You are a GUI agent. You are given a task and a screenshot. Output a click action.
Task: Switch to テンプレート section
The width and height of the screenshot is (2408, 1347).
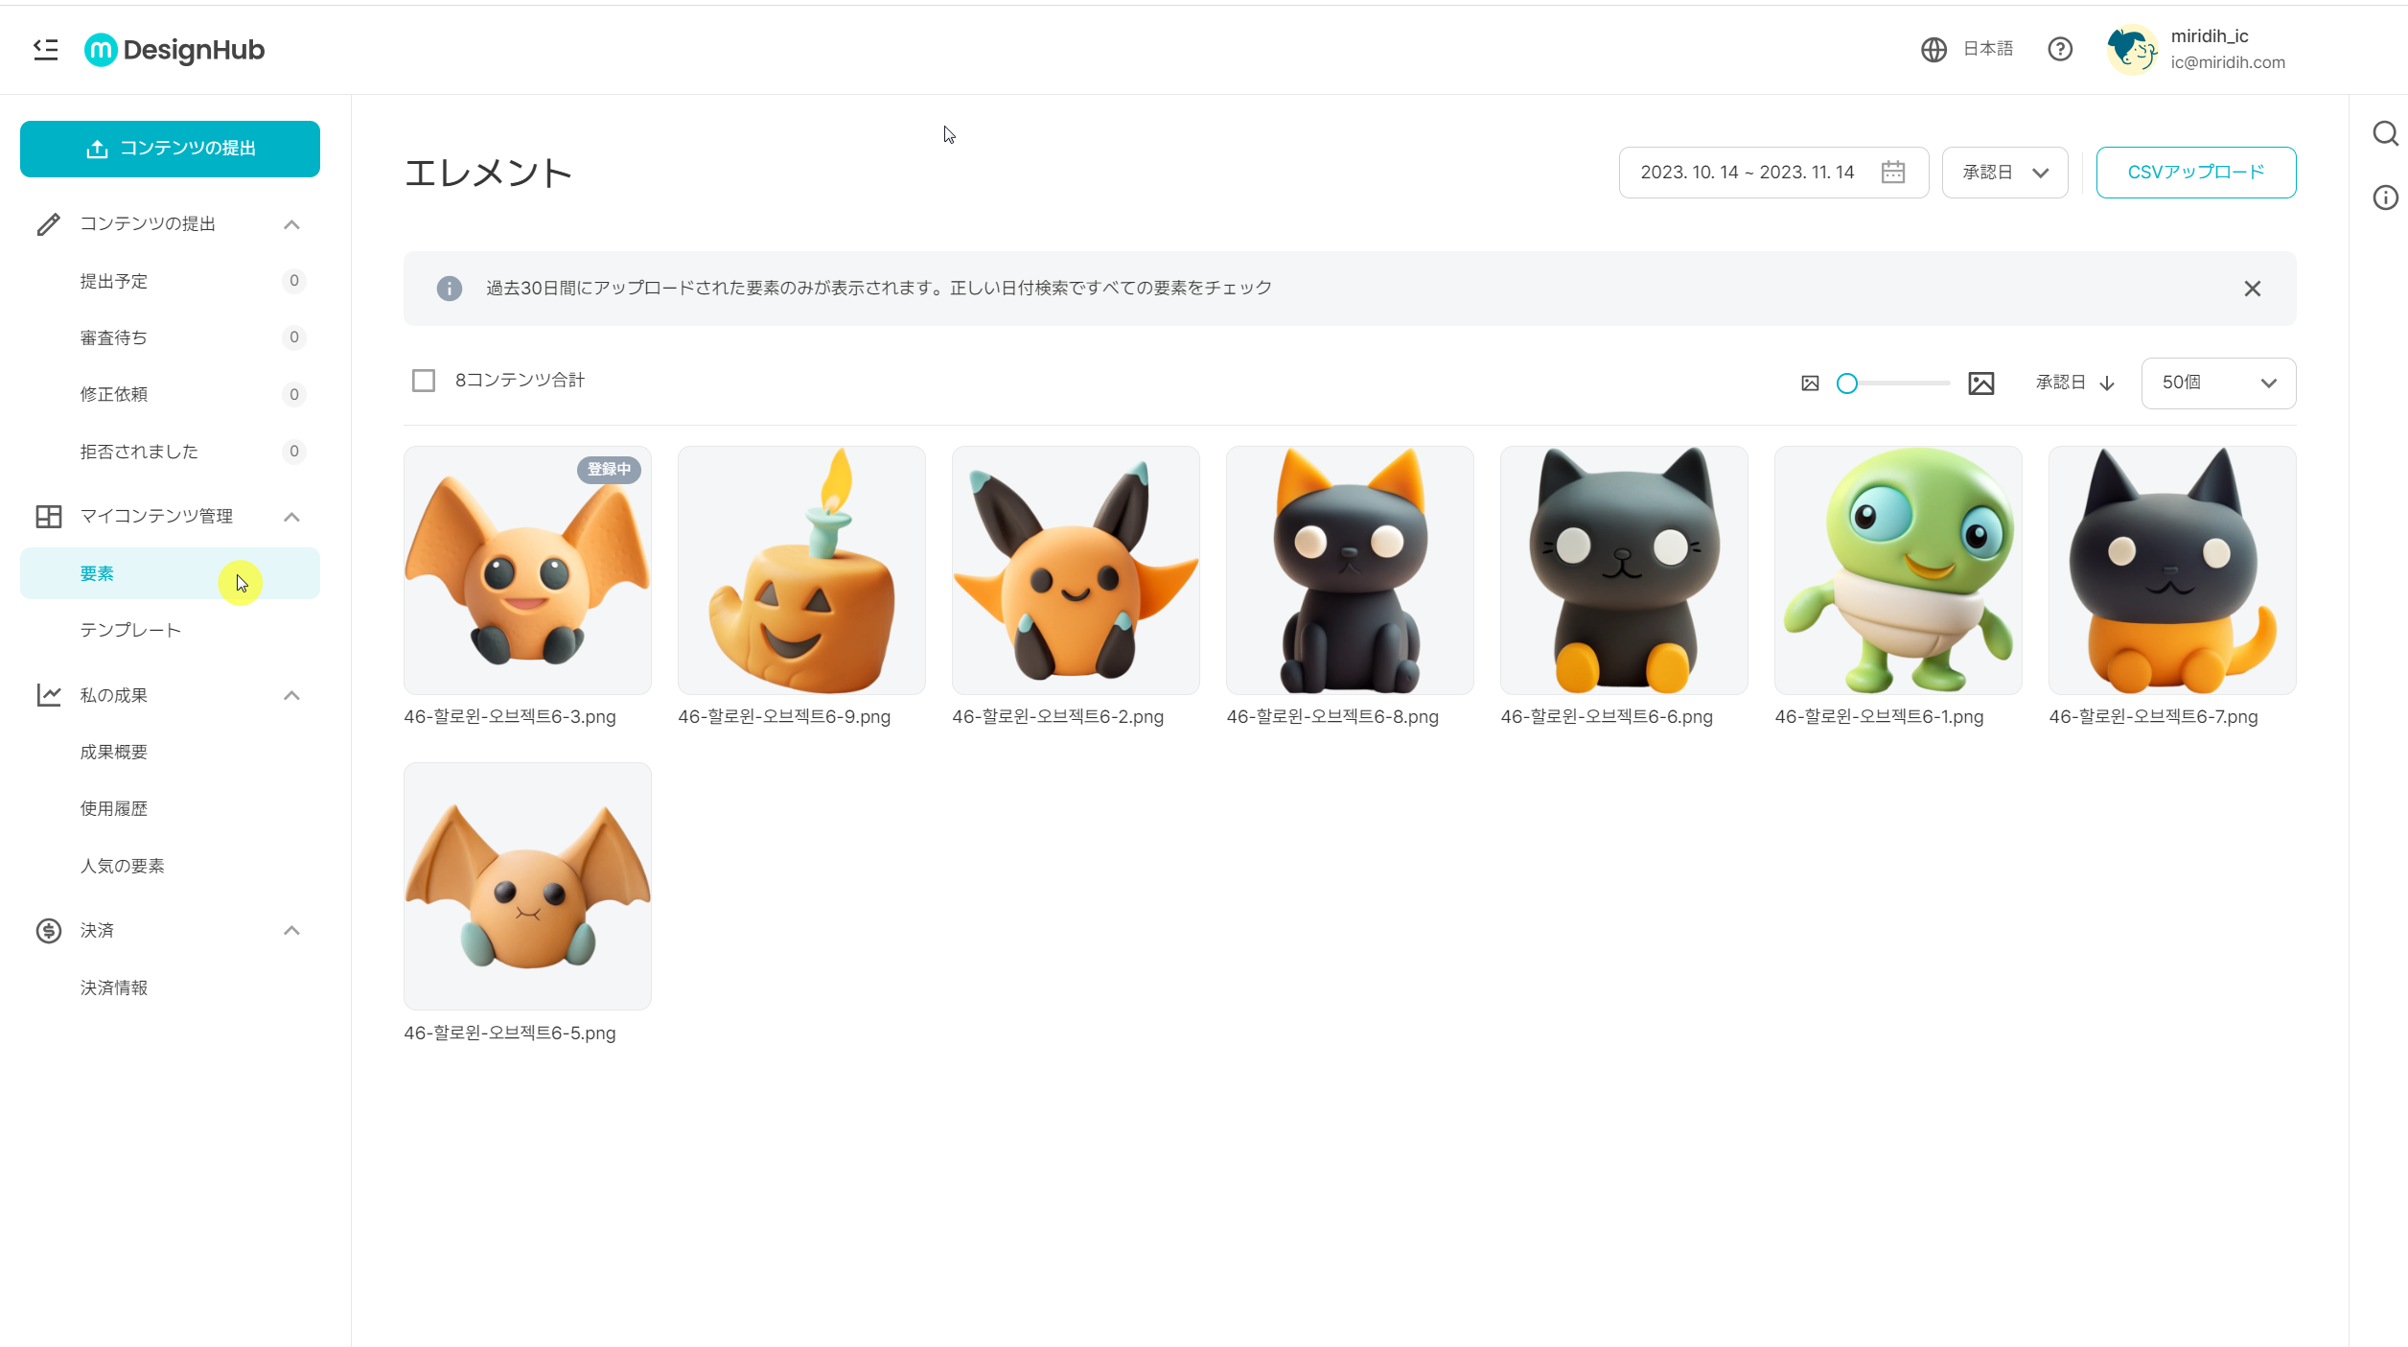[x=129, y=630]
